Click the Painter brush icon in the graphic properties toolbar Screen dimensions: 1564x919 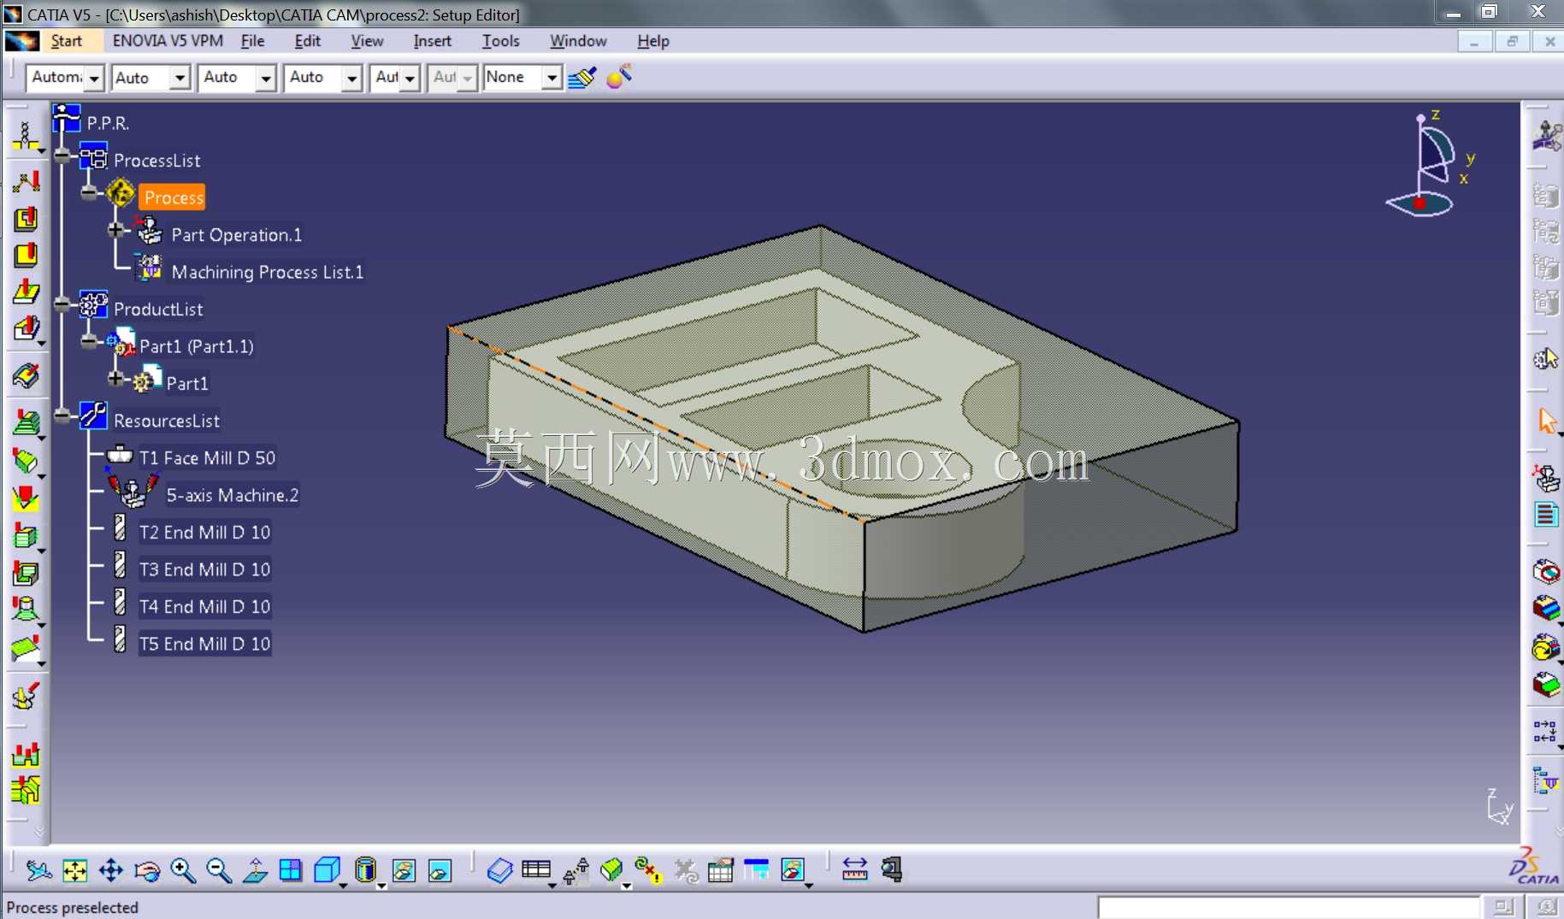[x=582, y=78]
